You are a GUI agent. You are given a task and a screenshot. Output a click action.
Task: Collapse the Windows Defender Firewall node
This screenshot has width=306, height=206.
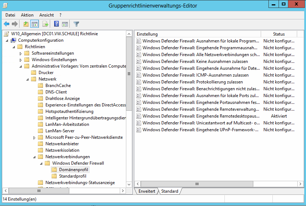(x=41, y=164)
